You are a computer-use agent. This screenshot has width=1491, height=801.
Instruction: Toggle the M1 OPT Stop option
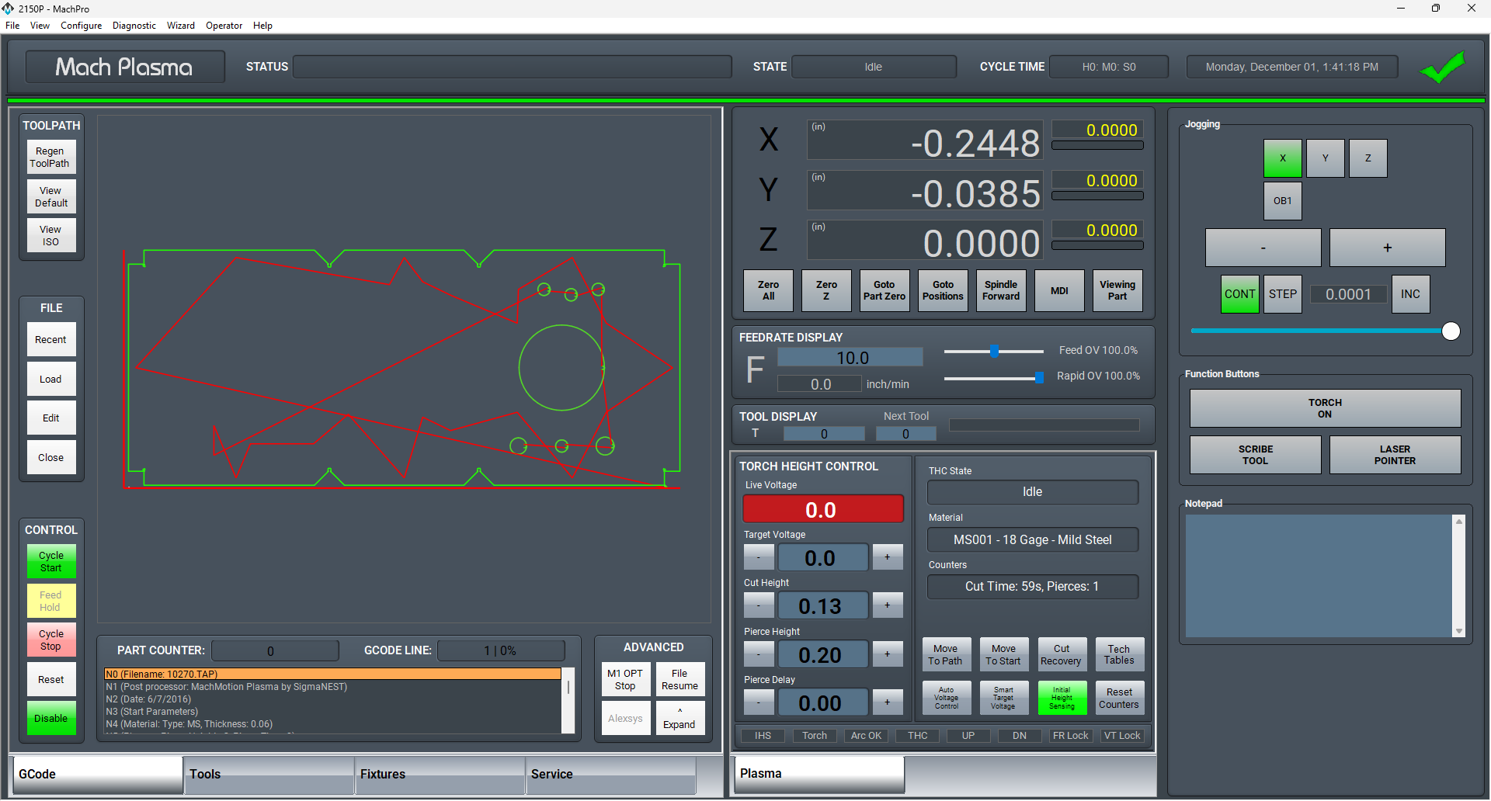click(625, 680)
